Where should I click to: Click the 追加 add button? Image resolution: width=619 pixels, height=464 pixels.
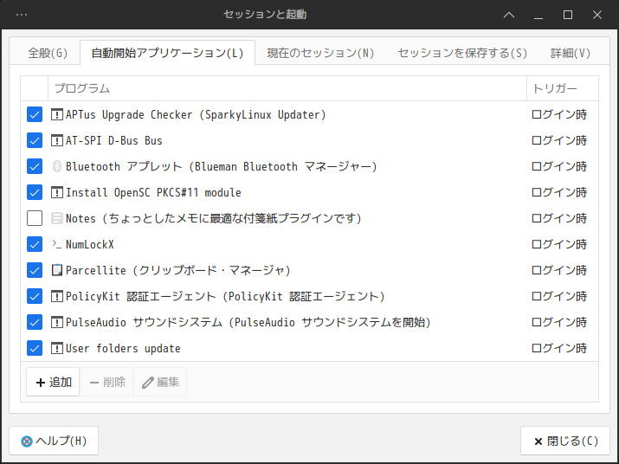click(53, 382)
